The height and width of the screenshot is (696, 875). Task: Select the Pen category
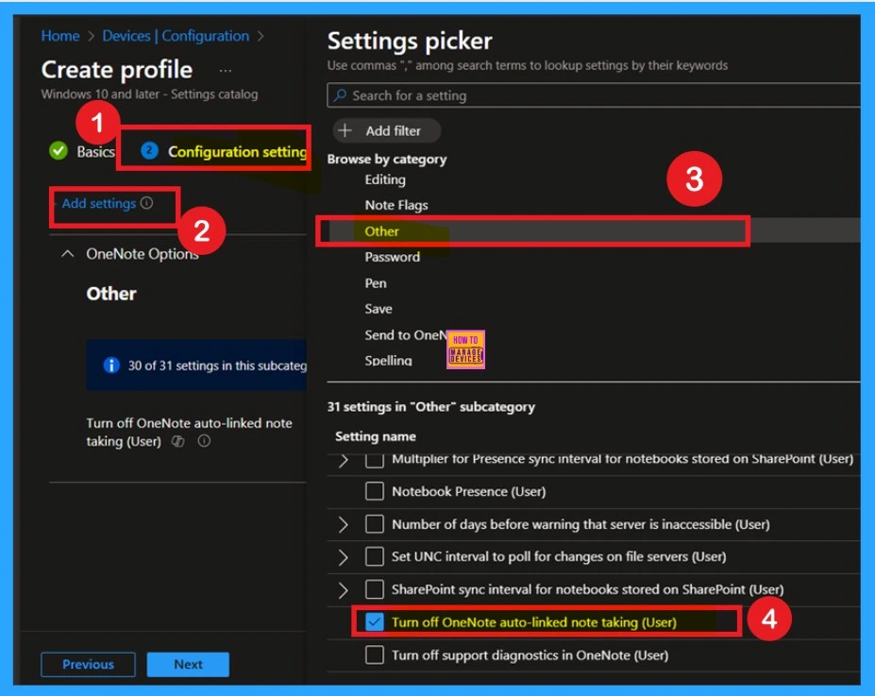pos(376,283)
